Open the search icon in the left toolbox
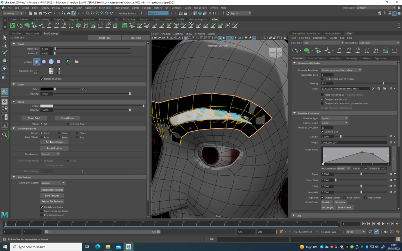Viewport: 402px width, 251px height. [5, 135]
